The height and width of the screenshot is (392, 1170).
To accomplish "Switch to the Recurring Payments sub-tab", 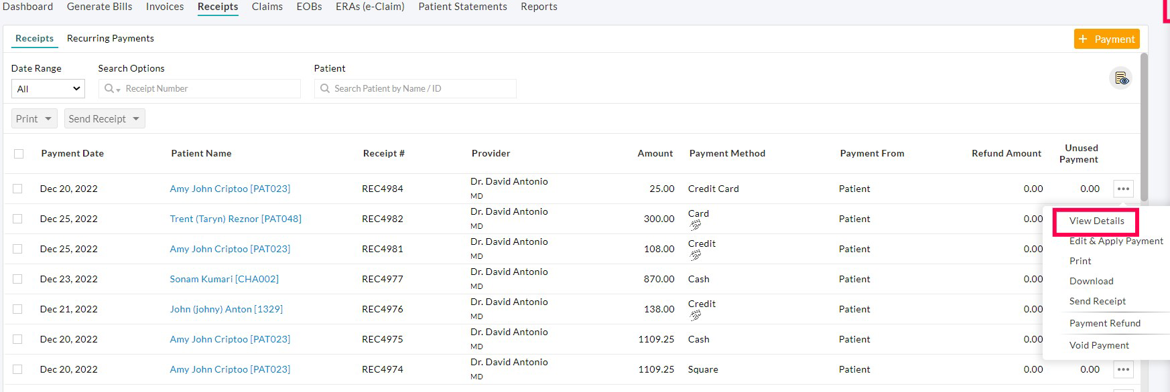I will point(111,38).
